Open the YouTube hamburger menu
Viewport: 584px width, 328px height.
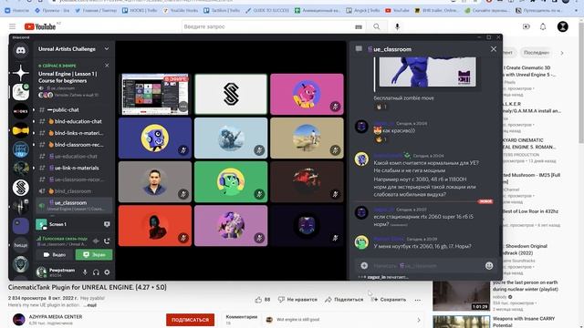pyautogui.click(x=12, y=26)
